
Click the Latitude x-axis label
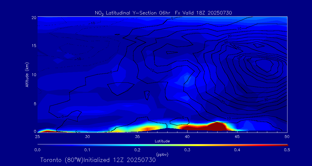tap(162, 141)
